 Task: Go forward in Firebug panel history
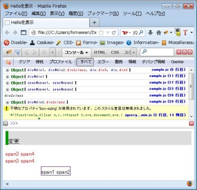coord(34,53)
